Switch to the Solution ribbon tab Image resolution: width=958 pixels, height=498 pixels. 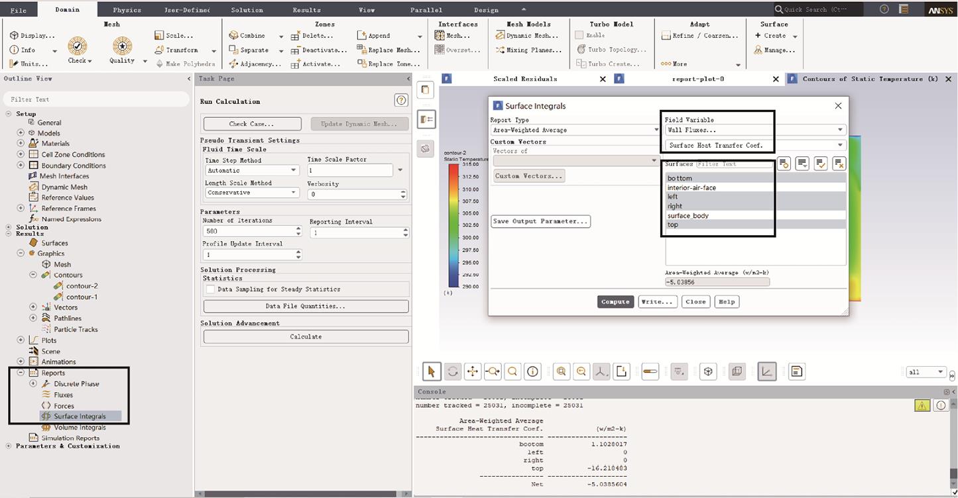247,10
